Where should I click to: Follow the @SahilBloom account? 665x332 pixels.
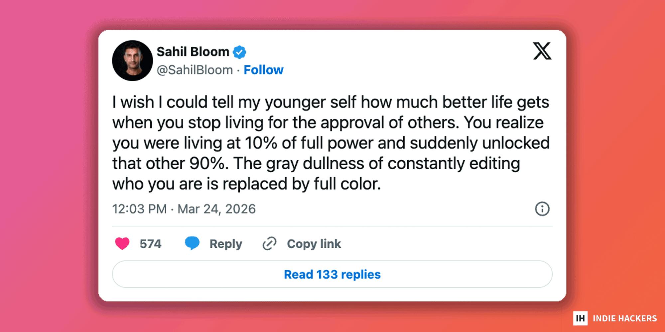(x=263, y=70)
